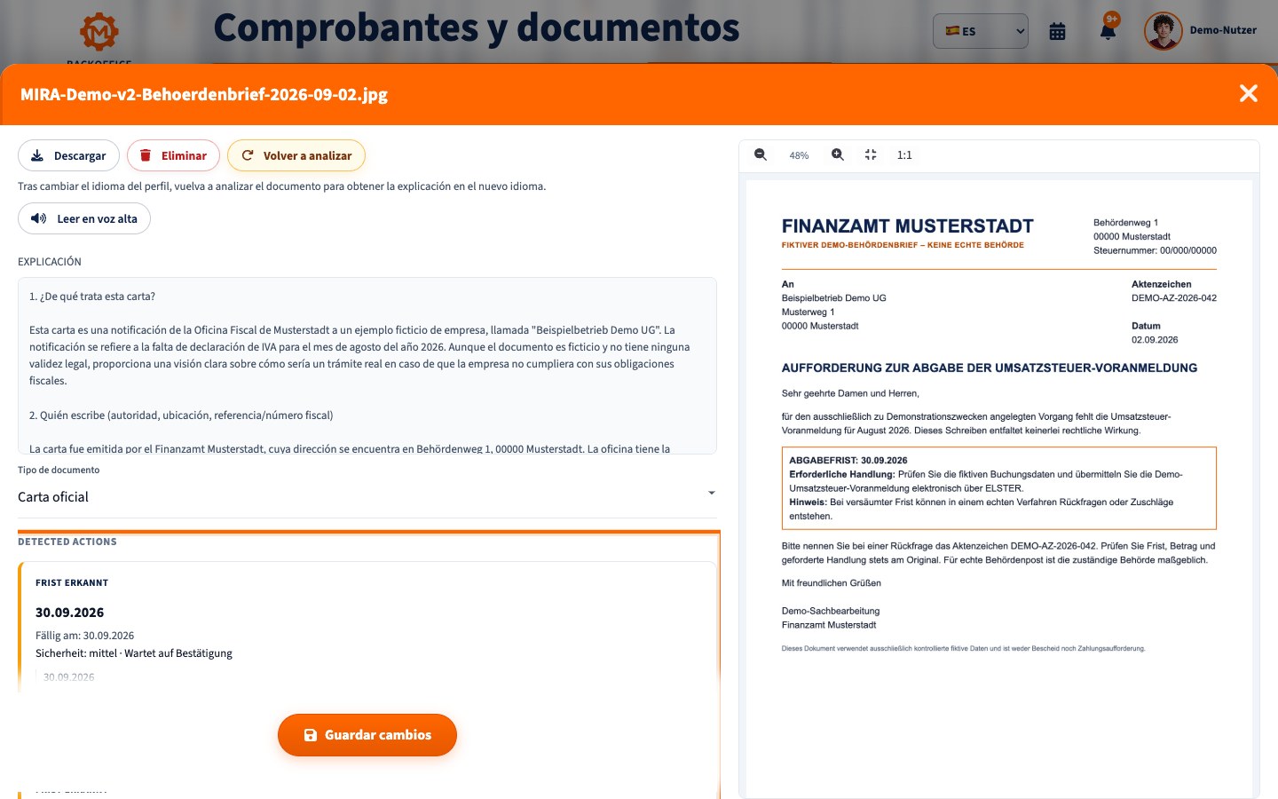Screen dimensions: 1278x799
Task: Click the Aktenzeichen DEMO-AZ-2026-042 value in preview
Action: [1174, 298]
